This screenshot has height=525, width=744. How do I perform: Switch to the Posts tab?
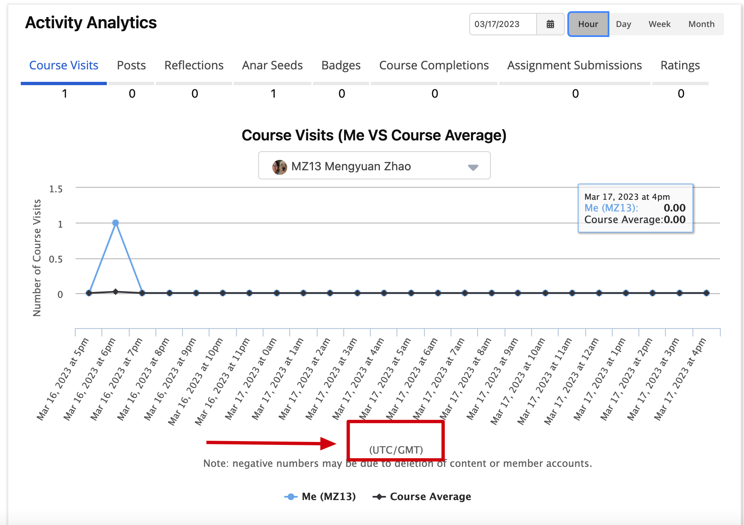point(131,66)
